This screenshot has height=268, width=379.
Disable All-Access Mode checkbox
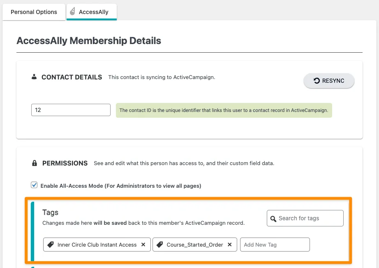click(34, 185)
